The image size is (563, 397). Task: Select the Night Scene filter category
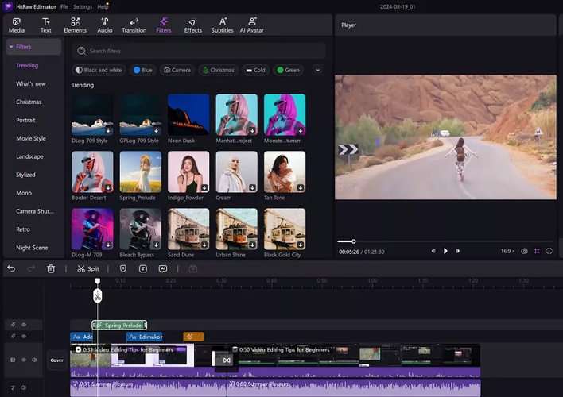point(32,248)
